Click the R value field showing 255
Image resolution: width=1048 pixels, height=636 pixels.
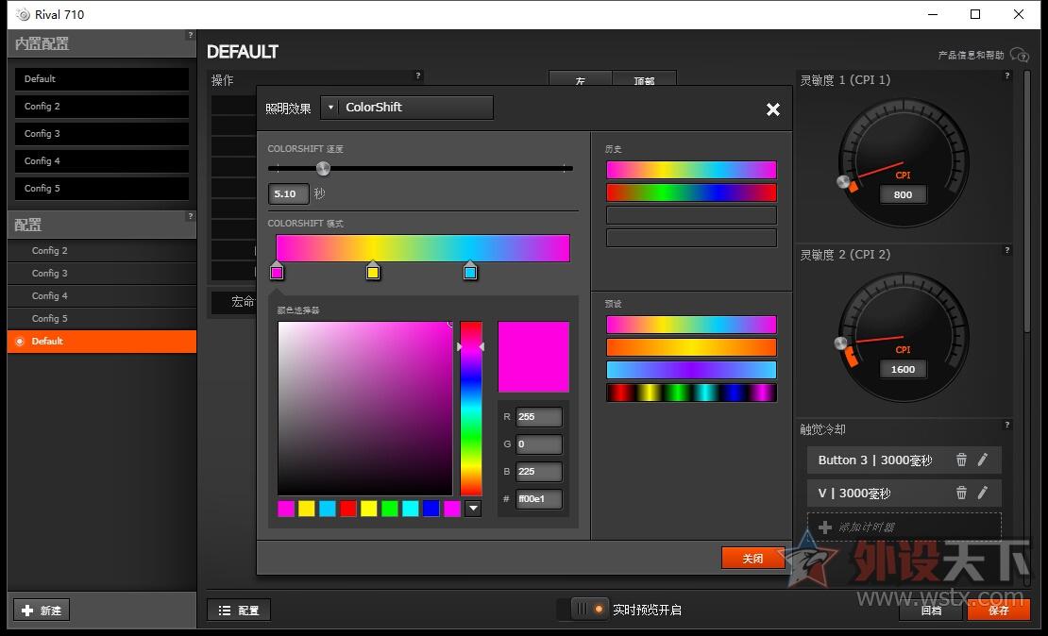pyautogui.click(x=539, y=417)
